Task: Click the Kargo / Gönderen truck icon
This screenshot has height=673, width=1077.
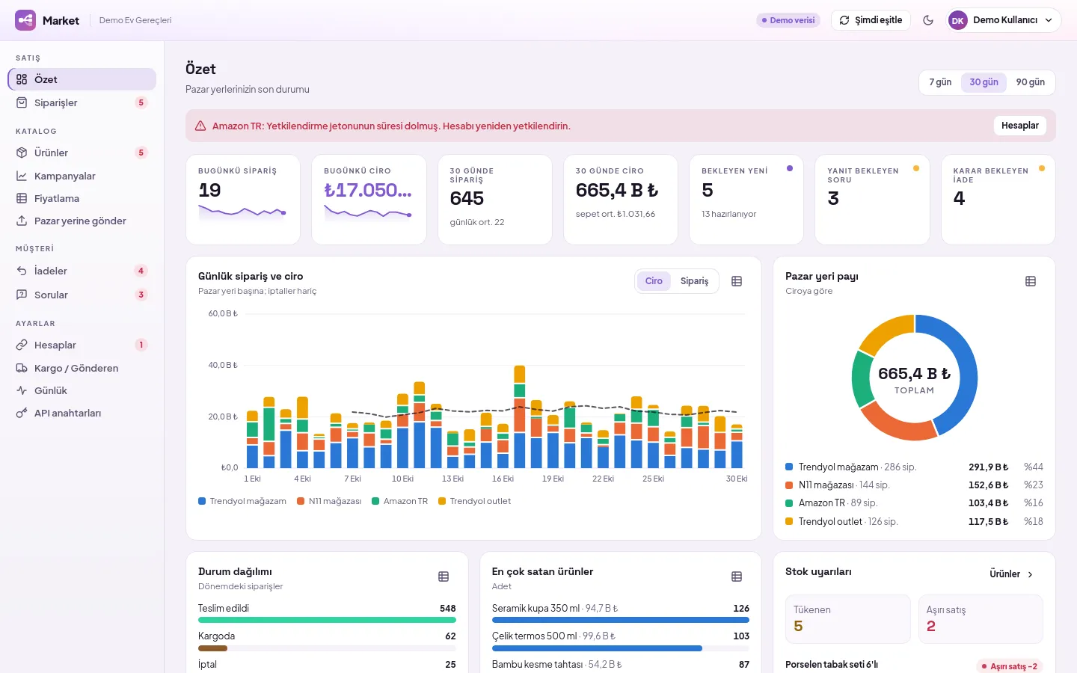Action: coord(22,368)
